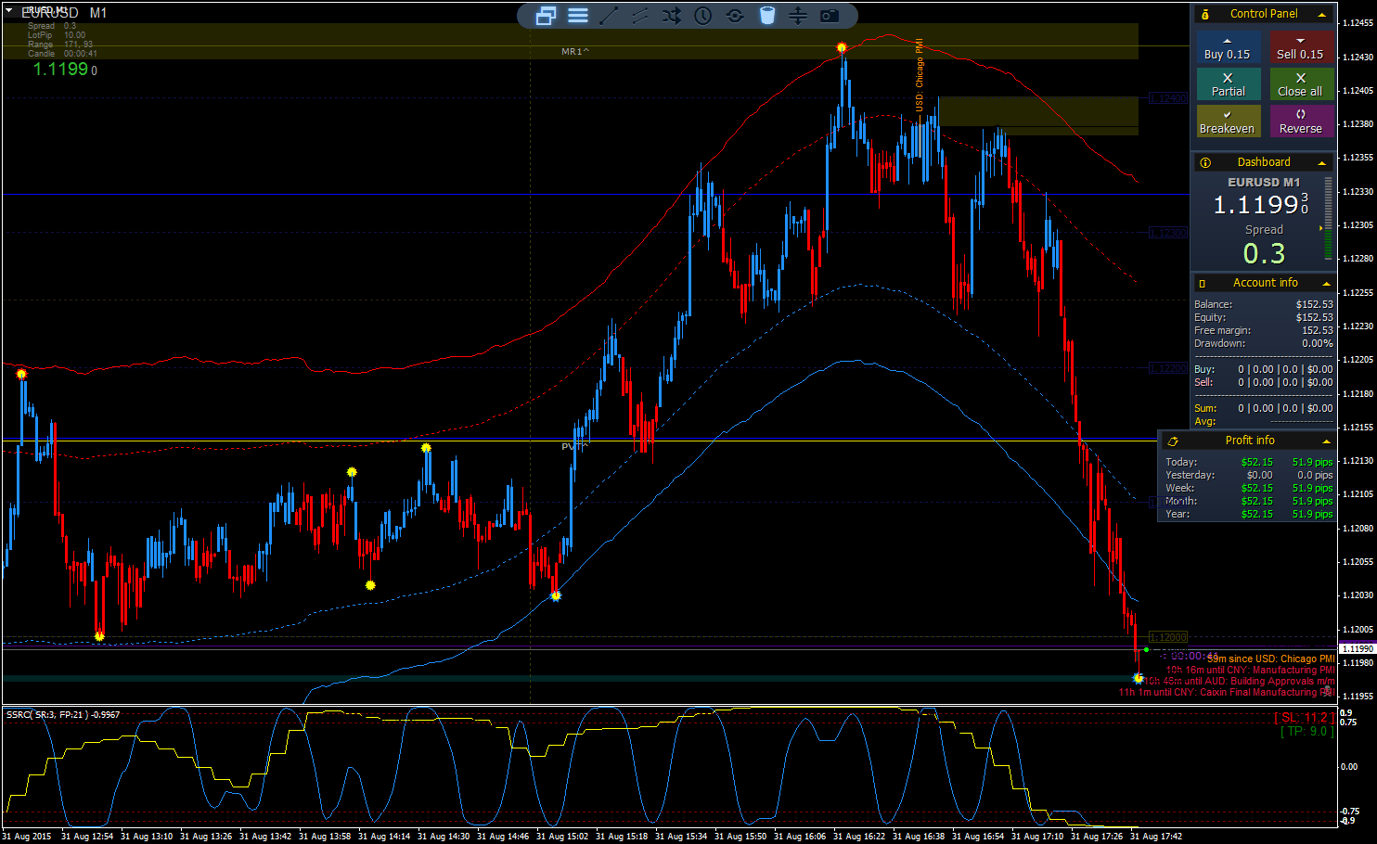Open the chart menu arrow next to EURUSD M1

click(x=9, y=11)
